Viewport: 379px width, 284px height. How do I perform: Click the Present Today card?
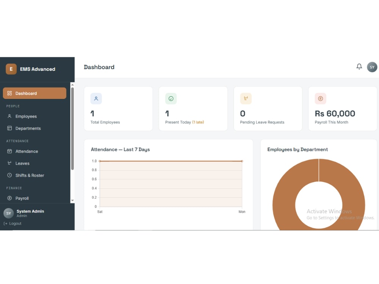[193, 108]
